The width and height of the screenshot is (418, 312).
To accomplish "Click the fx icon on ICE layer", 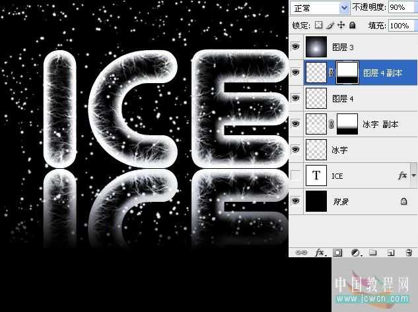I will (402, 175).
